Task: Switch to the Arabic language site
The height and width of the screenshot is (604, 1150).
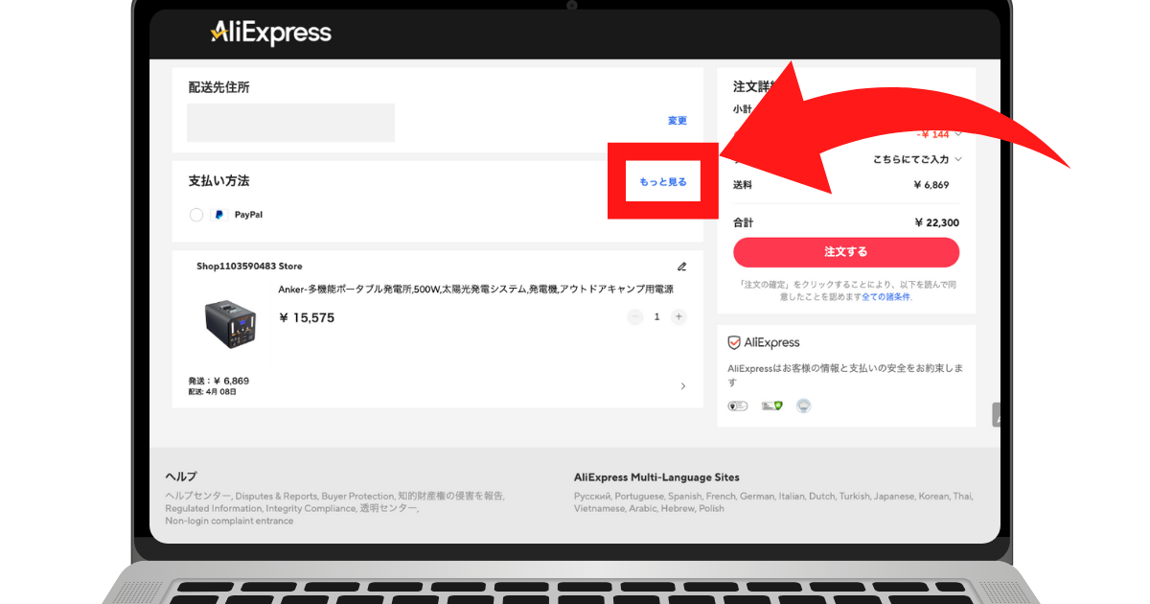Action: pos(645,509)
